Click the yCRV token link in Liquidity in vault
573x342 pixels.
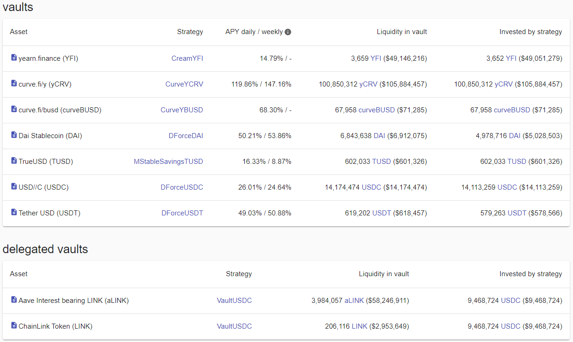[x=369, y=84]
